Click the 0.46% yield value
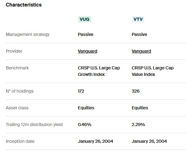This screenshot has width=192, height=153. pos(85,125)
